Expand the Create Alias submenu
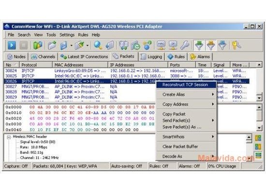Screen dimensions: 266x193 (186, 95)
